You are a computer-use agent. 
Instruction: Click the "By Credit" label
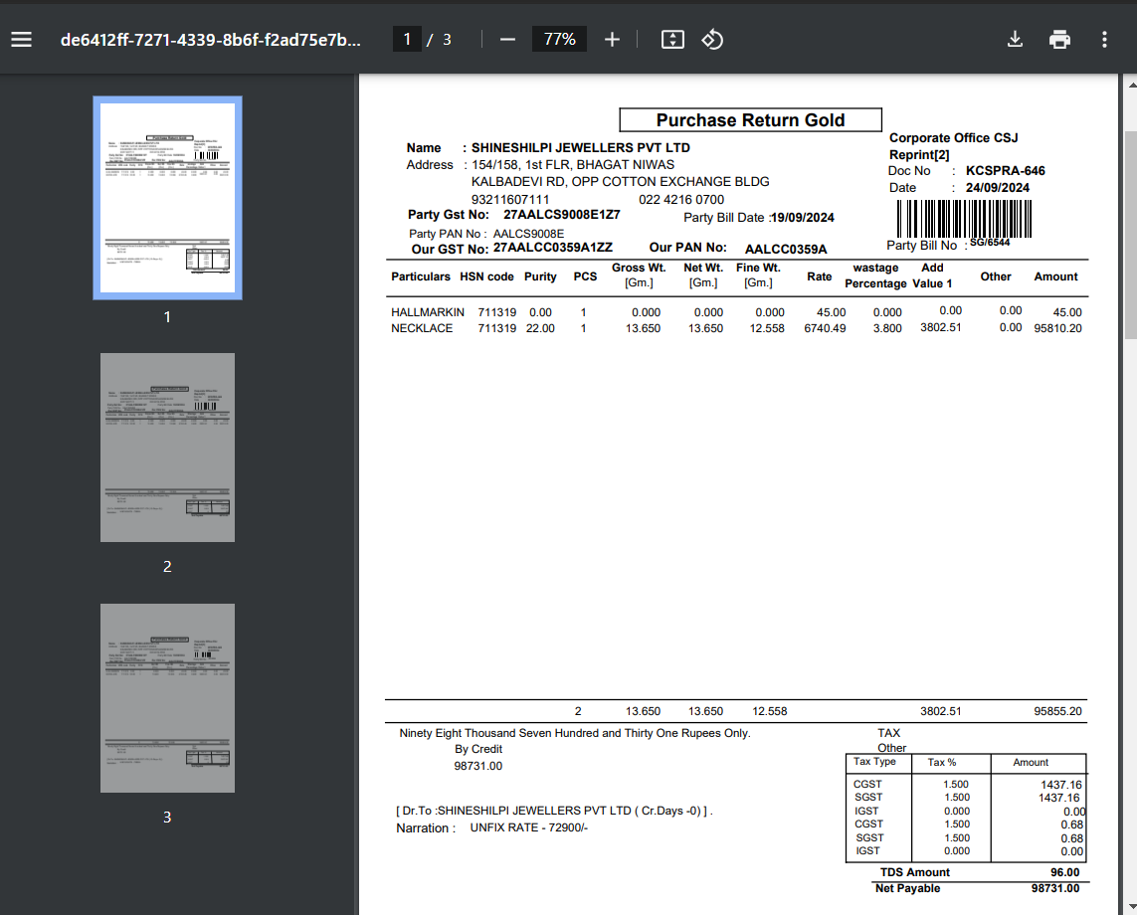(x=478, y=749)
